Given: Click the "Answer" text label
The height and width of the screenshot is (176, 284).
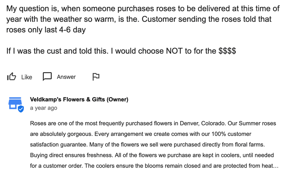Looking at the screenshot, I should pos(66,77).
